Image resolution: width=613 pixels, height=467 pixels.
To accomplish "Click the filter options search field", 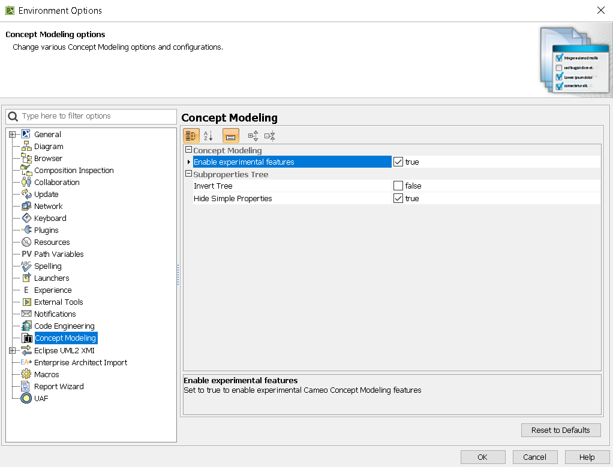I will click(96, 116).
